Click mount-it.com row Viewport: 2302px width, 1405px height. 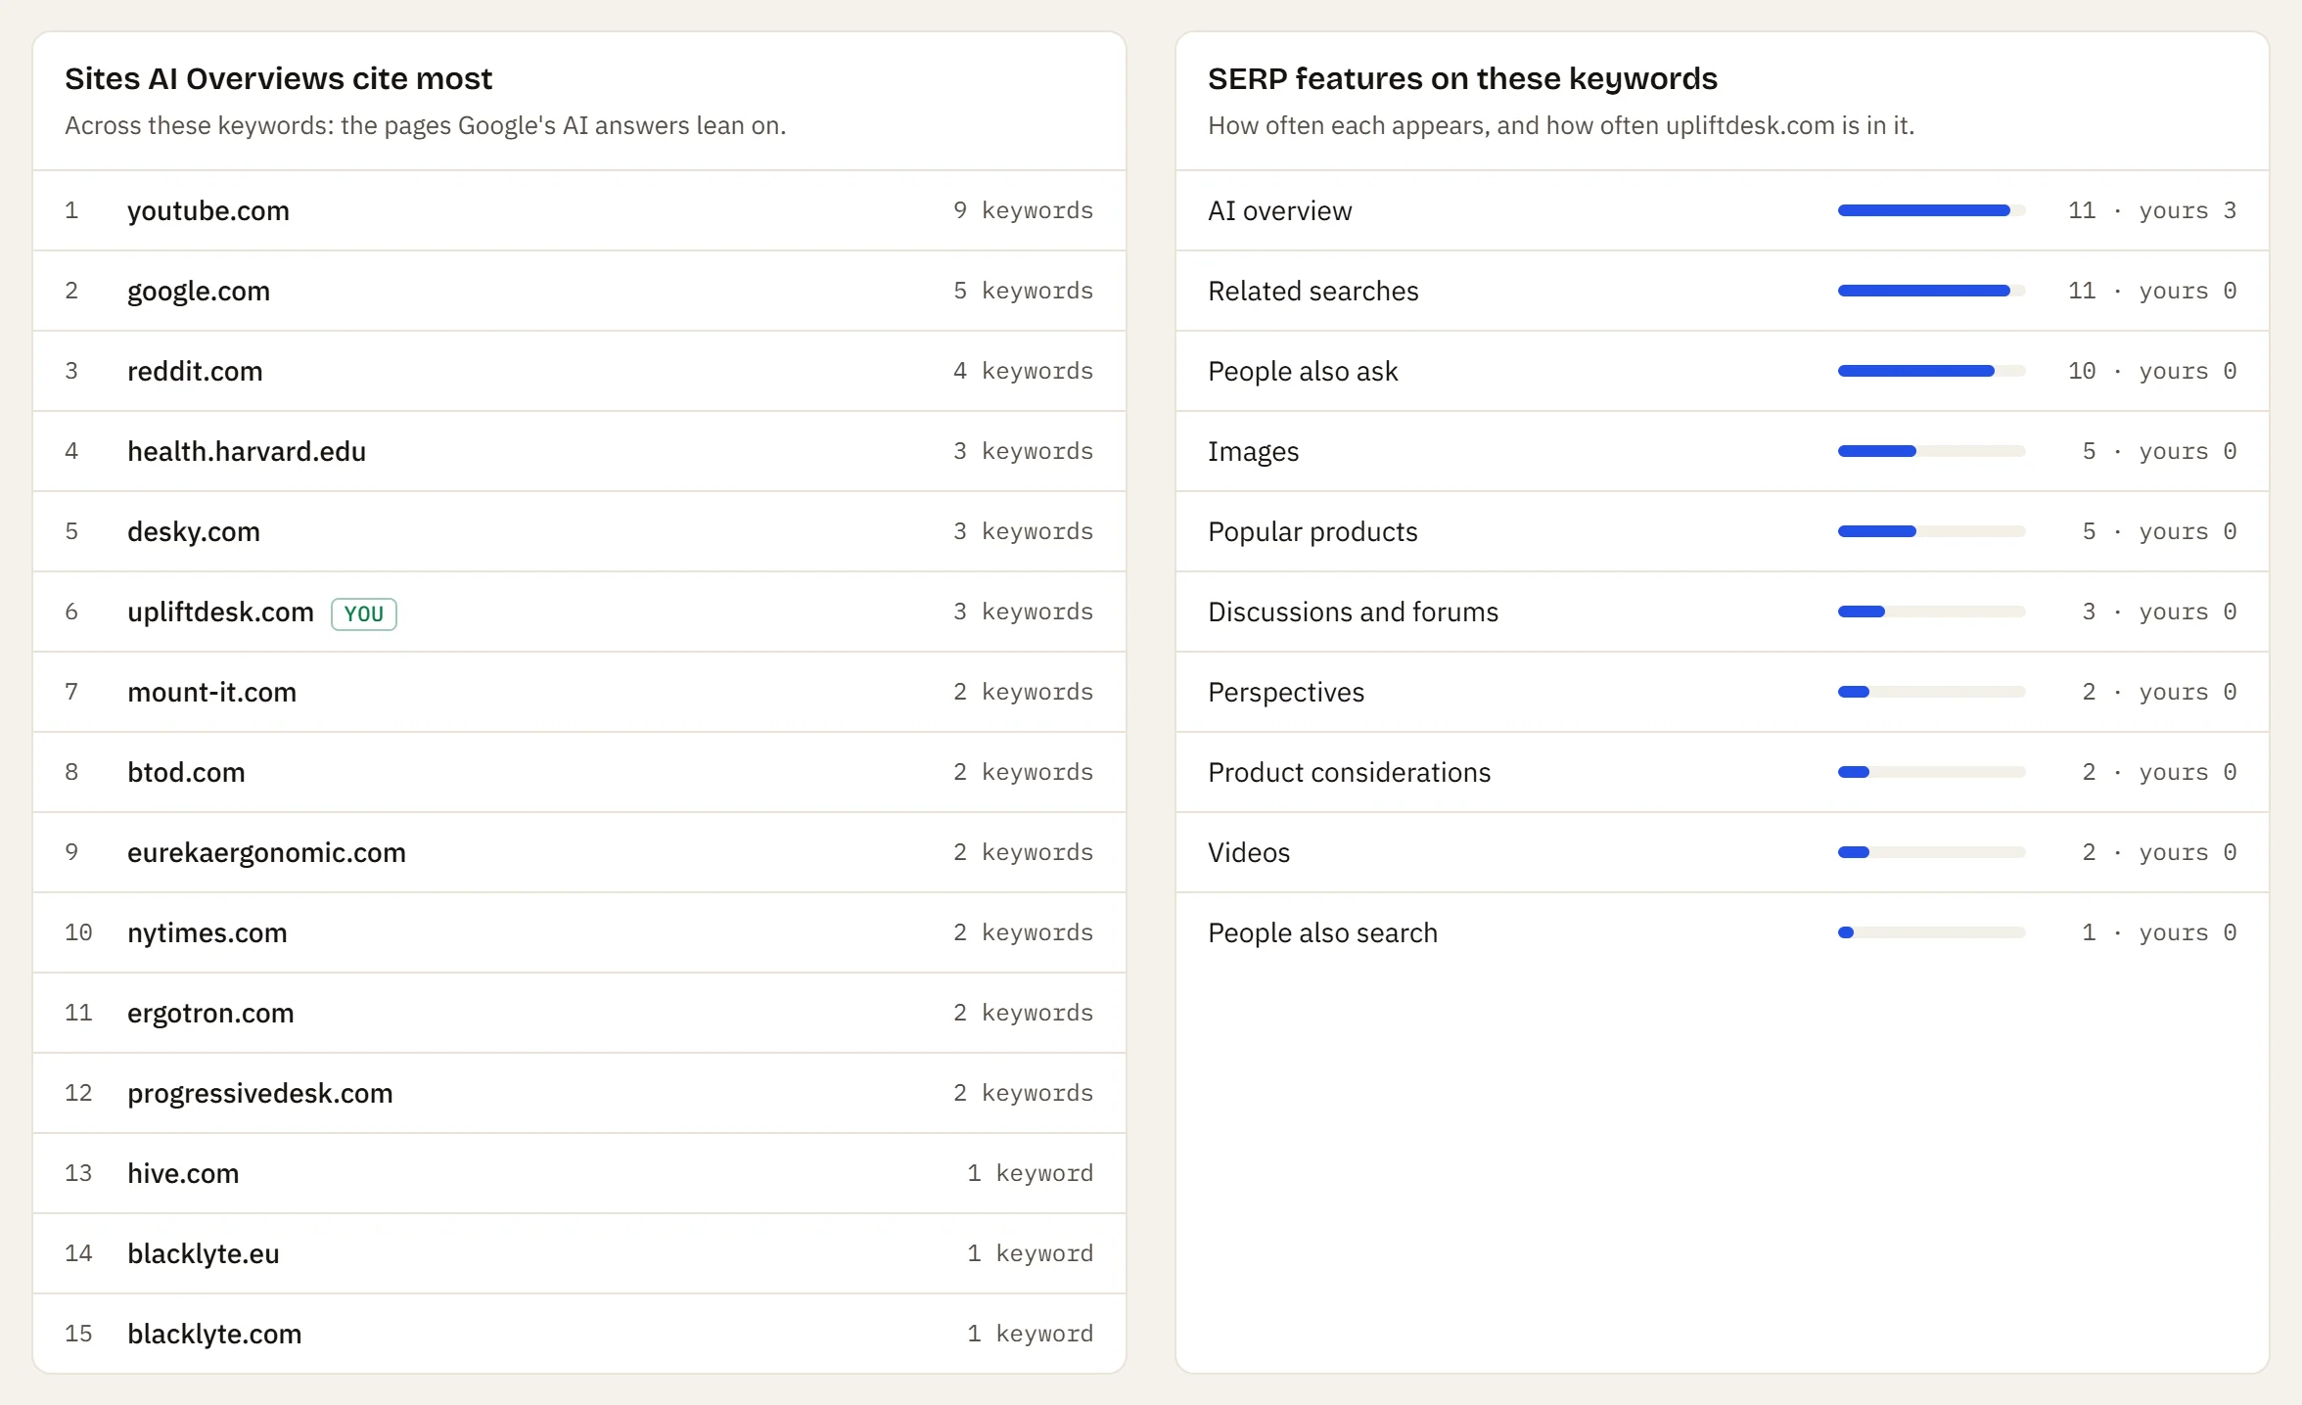point(579,692)
